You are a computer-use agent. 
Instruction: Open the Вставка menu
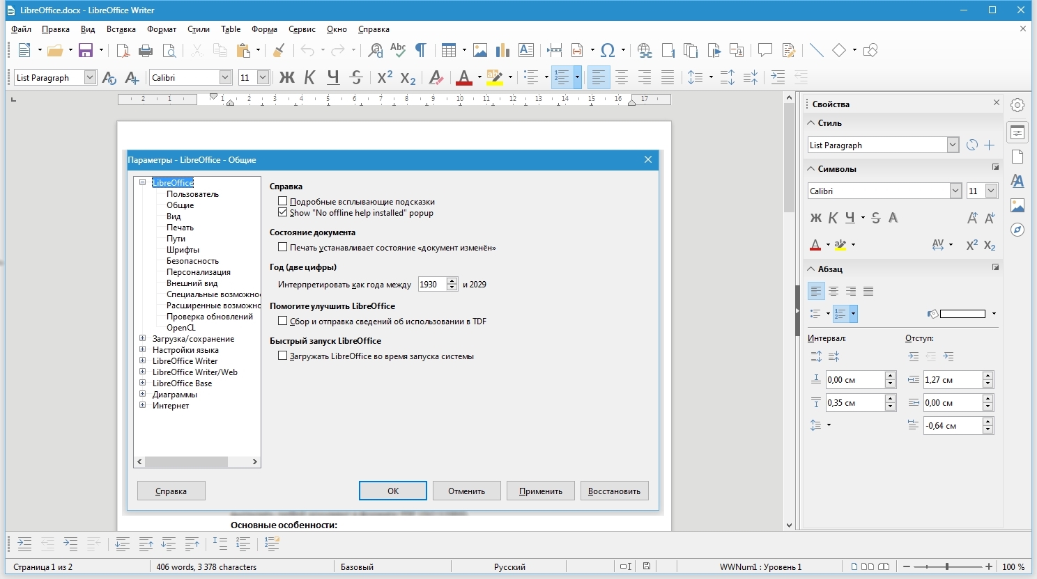pyautogui.click(x=121, y=29)
